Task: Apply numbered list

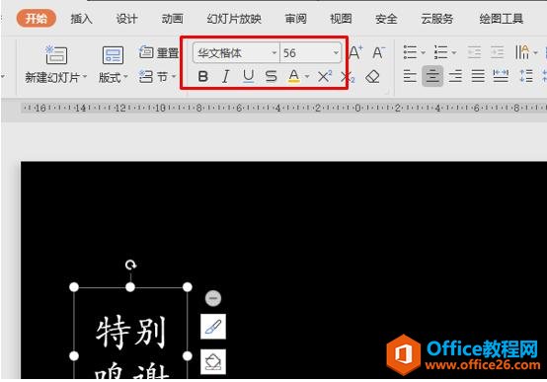Action: [x=441, y=52]
